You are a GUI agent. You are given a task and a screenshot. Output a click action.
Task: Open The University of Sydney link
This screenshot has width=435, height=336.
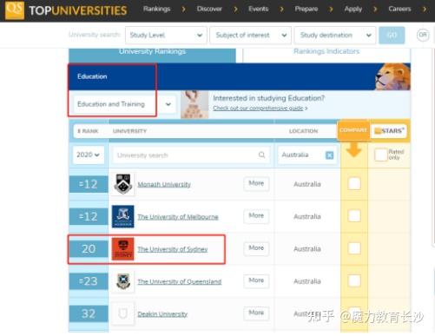click(x=173, y=249)
